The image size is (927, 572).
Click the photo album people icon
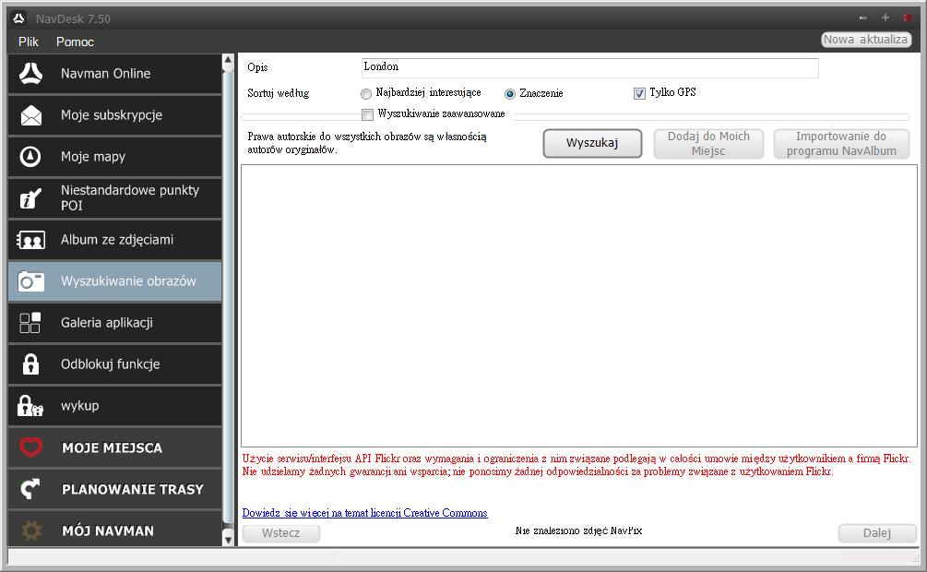[30, 240]
